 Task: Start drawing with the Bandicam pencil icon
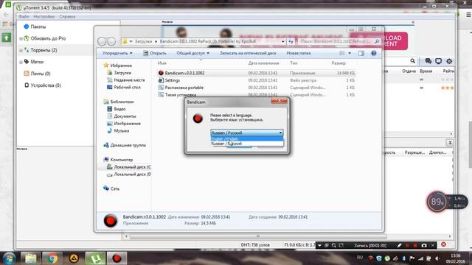[x=399, y=245]
